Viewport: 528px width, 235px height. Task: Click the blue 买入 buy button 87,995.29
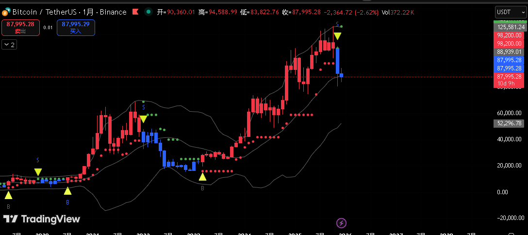point(76,28)
